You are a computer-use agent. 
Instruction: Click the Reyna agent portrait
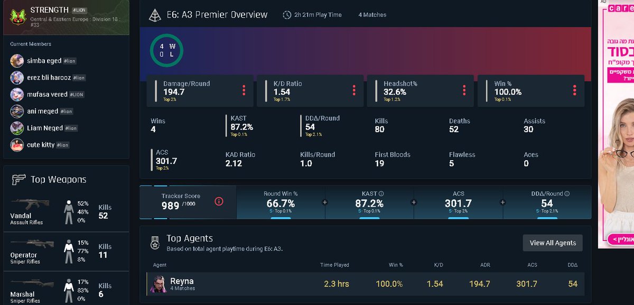tap(158, 284)
